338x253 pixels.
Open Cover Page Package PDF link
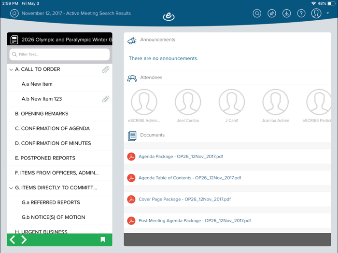click(x=184, y=199)
